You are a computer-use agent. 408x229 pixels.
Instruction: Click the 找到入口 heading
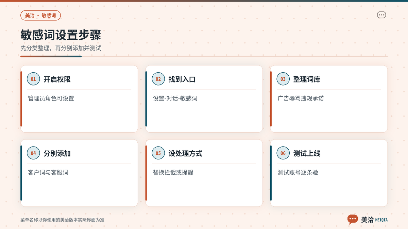point(182,79)
